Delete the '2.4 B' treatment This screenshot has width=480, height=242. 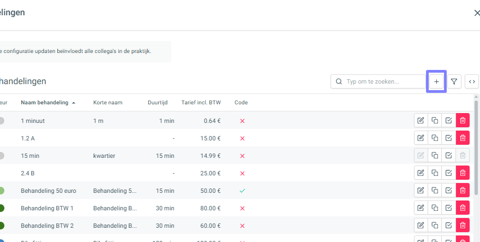(463, 173)
